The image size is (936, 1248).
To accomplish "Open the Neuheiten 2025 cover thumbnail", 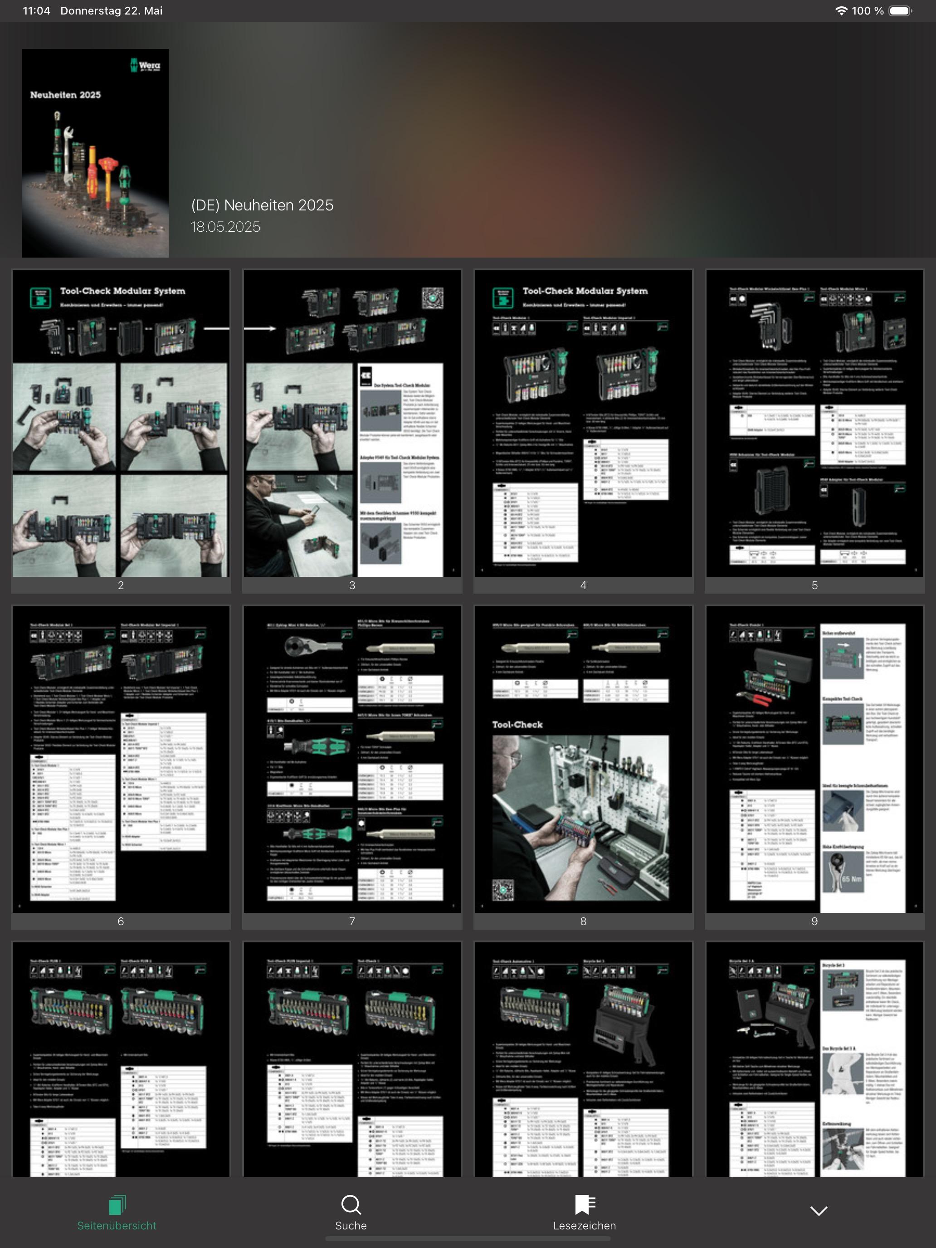I will tap(95, 153).
